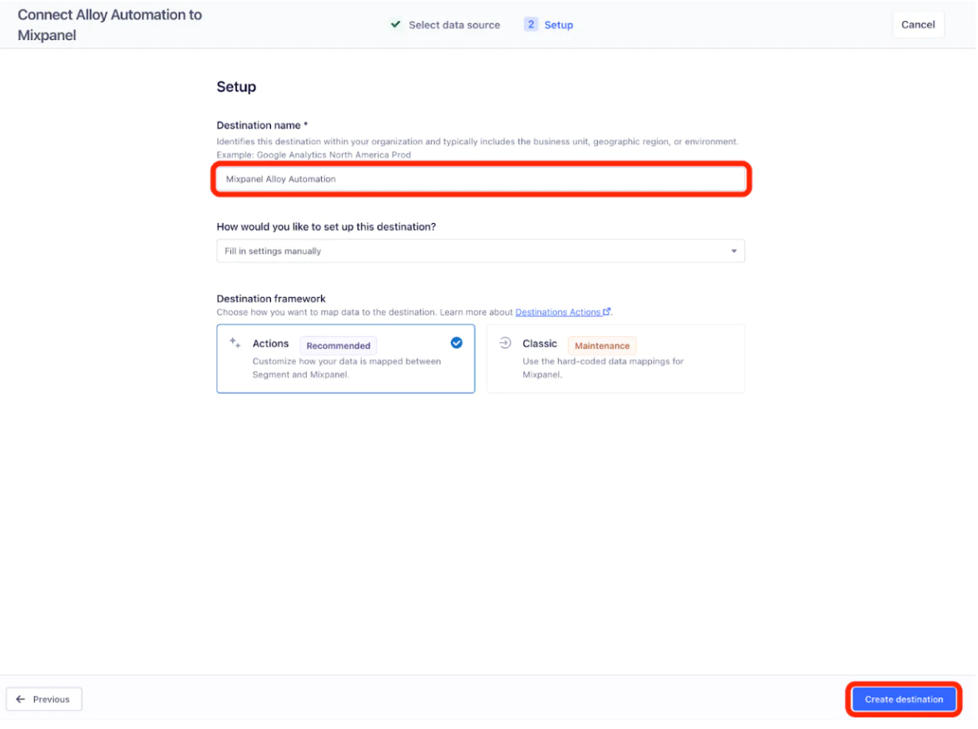Click the Setup step label in header
The height and width of the screenshot is (729, 978).
tap(559, 25)
